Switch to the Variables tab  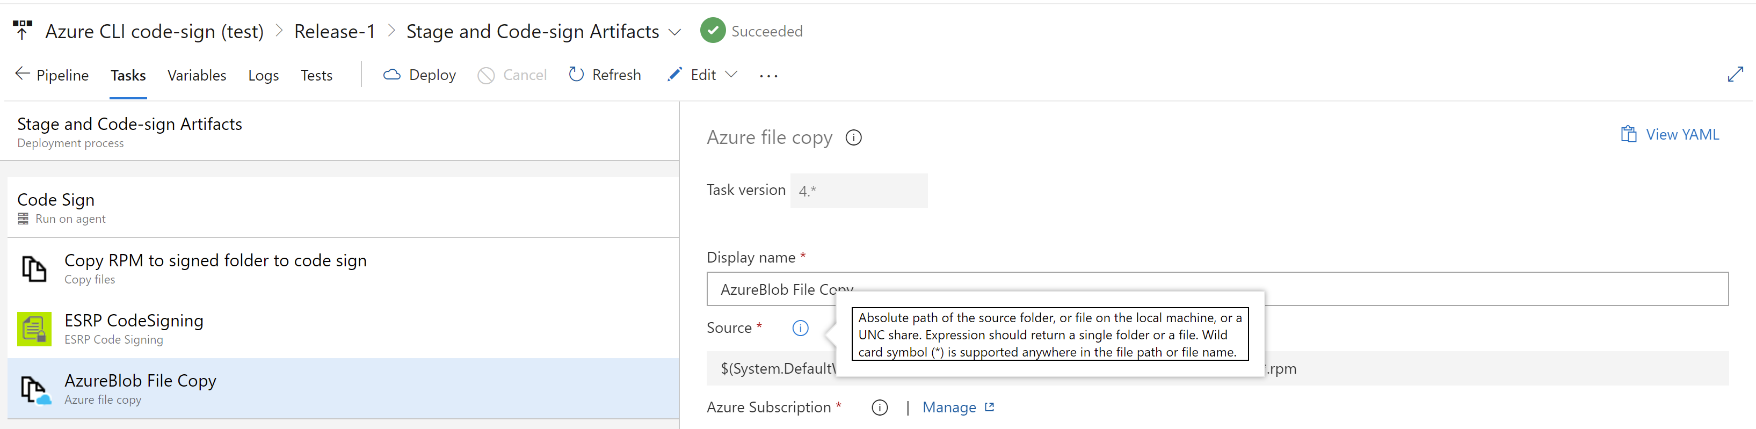pyautogui.click(x=197, y=75)
